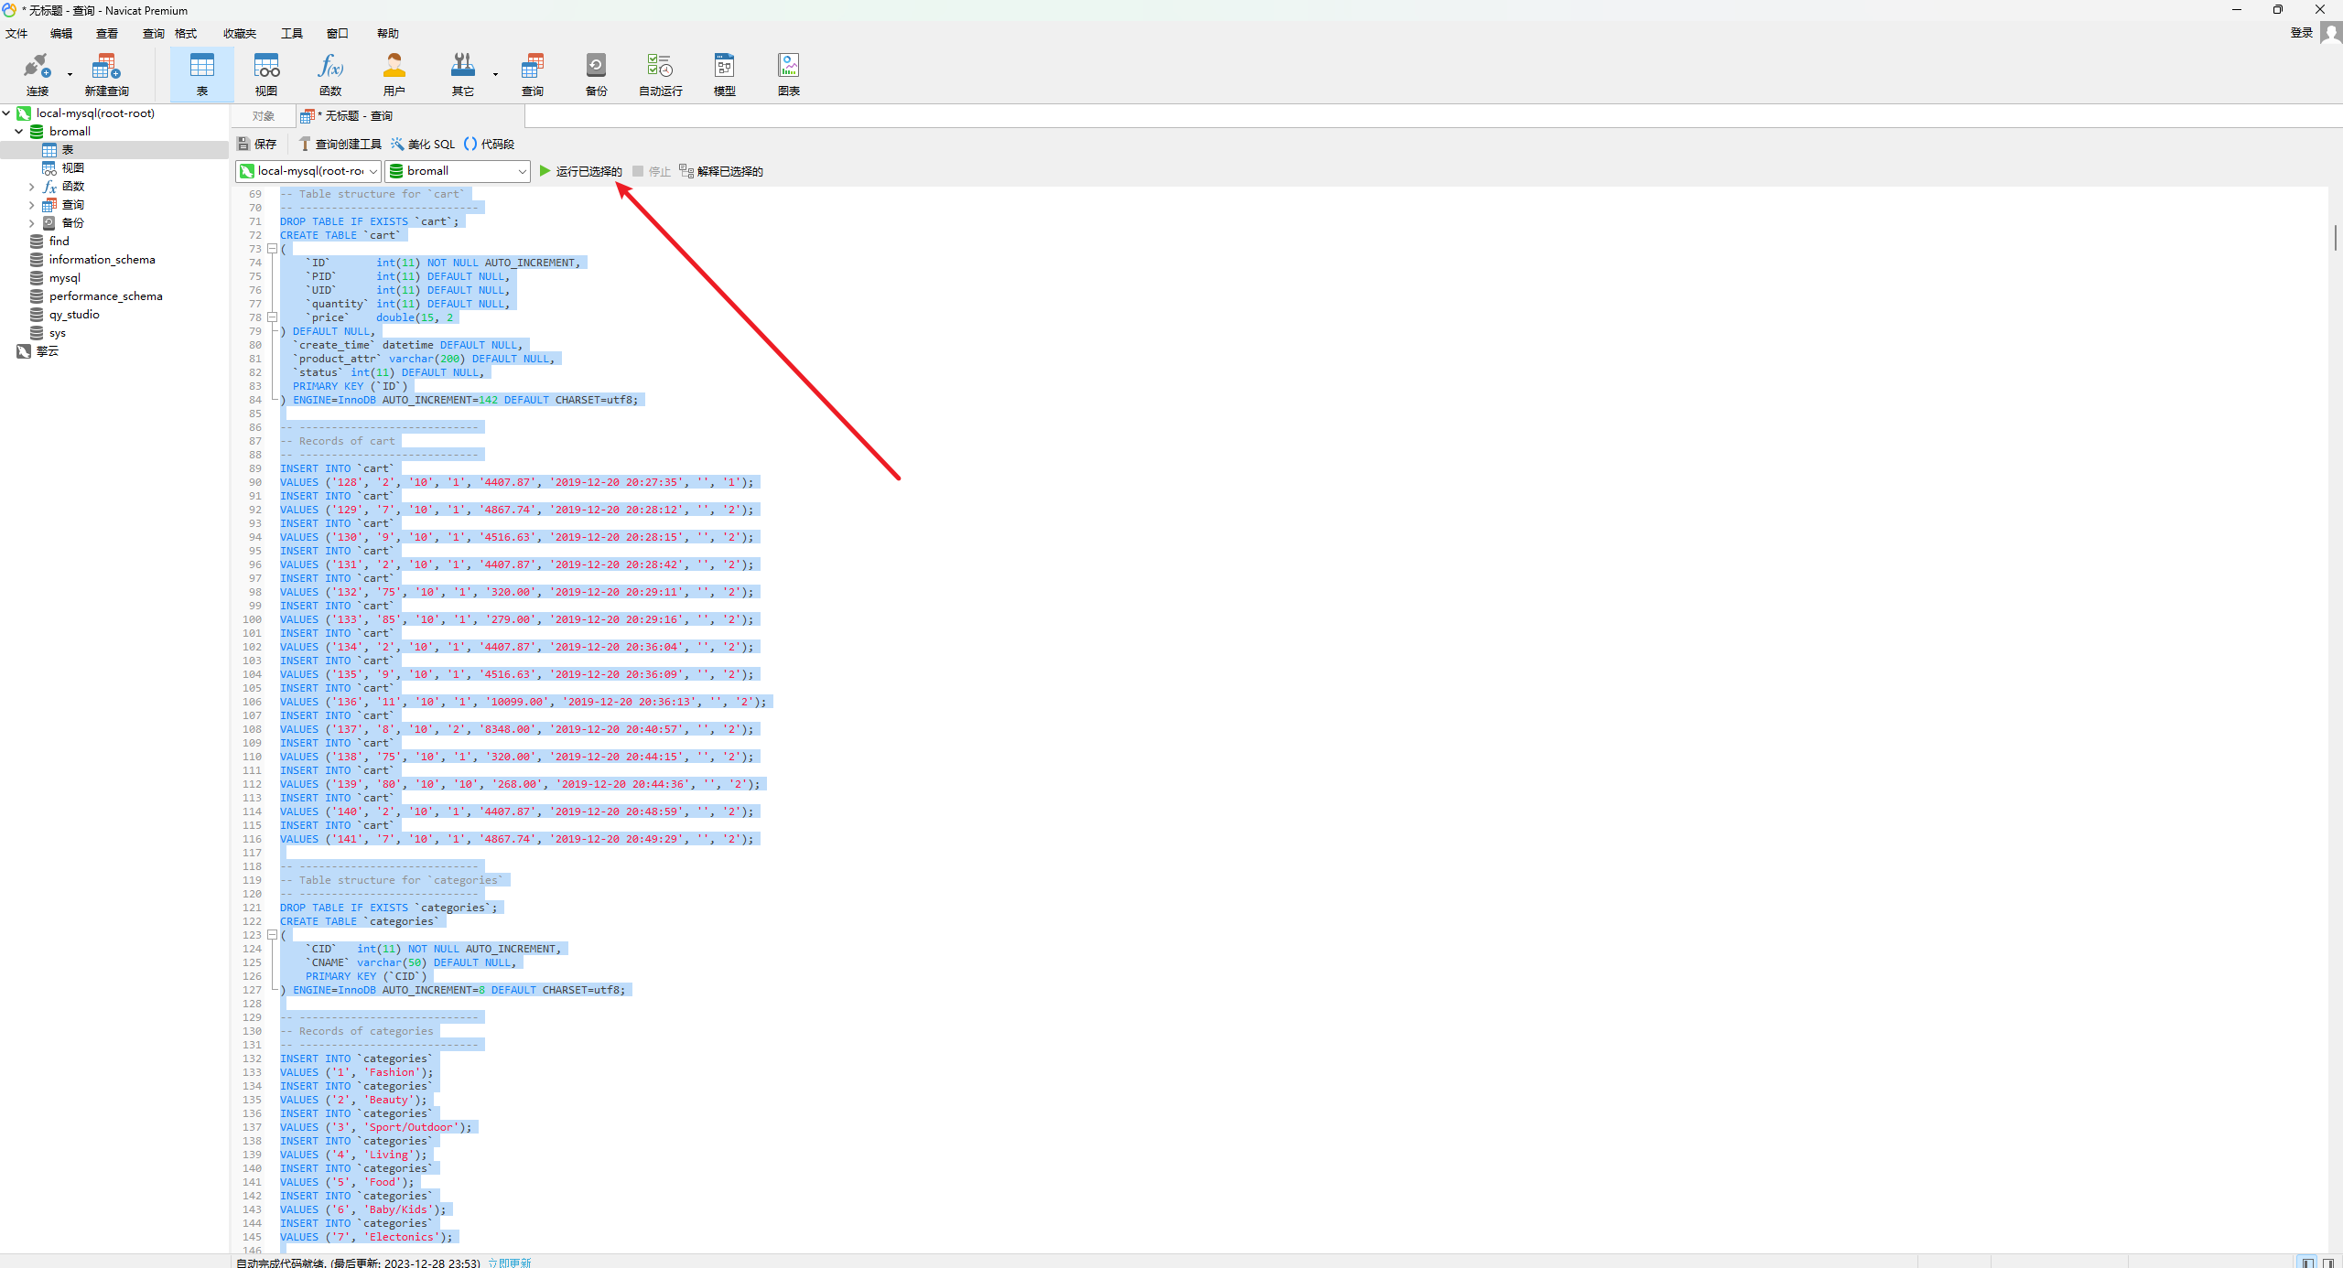
Task: Collapse code fold at line 78
Action: 272,317
